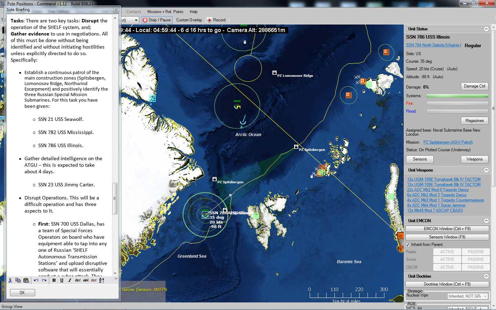
Task: Uncheck Inherit from Parent in Unit EMCON
Action: (408, 245)
